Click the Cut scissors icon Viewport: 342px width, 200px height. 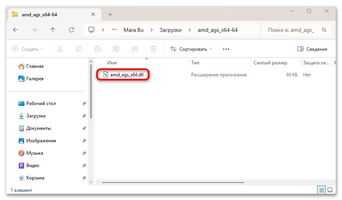click(x=60, y=49)
